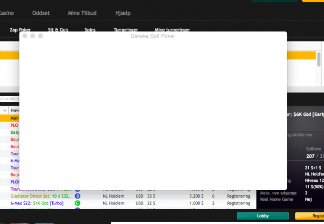This screenshot has height=224, width=324.
Task: Click the blue 8-seat icon in Gladiator row
Action: click(x=77, y=196)
